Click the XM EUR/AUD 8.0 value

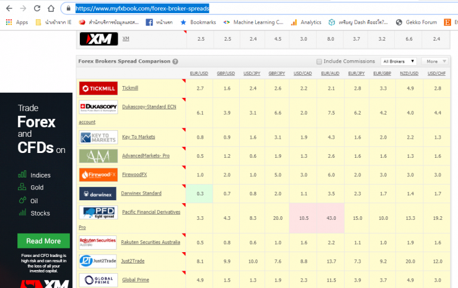point(330,39)
